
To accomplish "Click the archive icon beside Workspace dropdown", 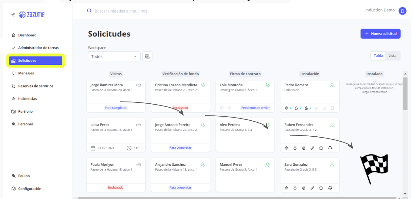I will tap(147, 56).
